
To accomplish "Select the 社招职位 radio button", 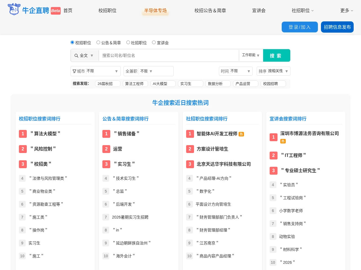I will [128, 42].
